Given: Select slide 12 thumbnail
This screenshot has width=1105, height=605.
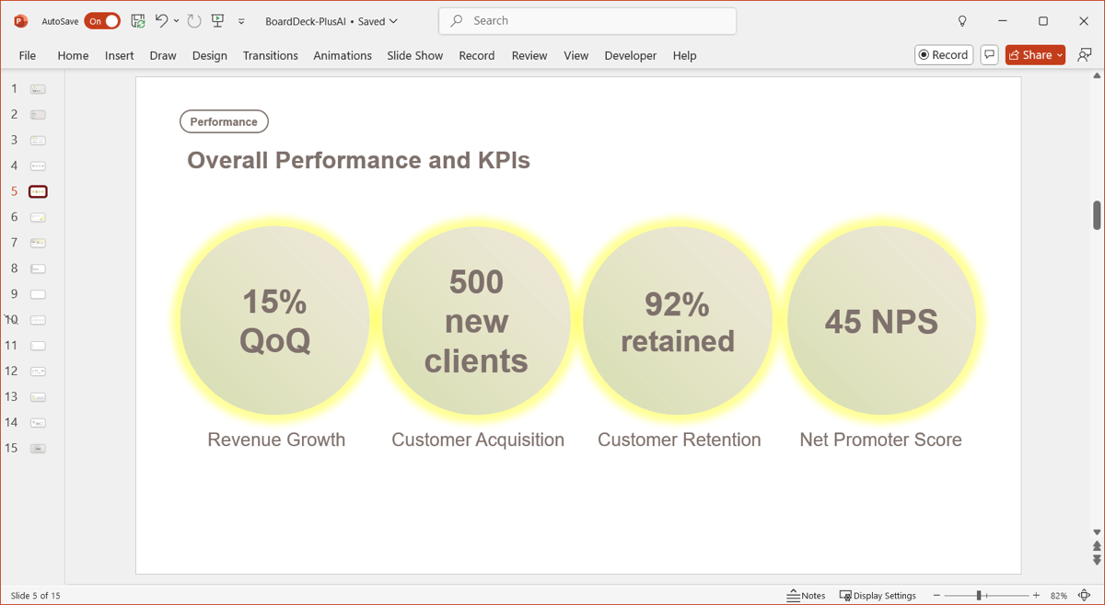Looking at the screenshot, I should (x=38, y=371).
